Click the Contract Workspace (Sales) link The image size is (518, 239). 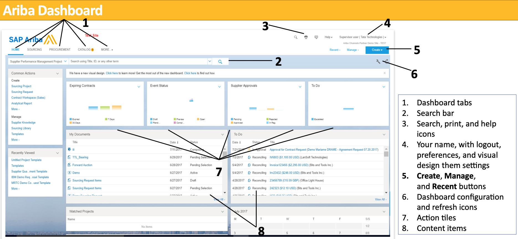pos(28,98)
